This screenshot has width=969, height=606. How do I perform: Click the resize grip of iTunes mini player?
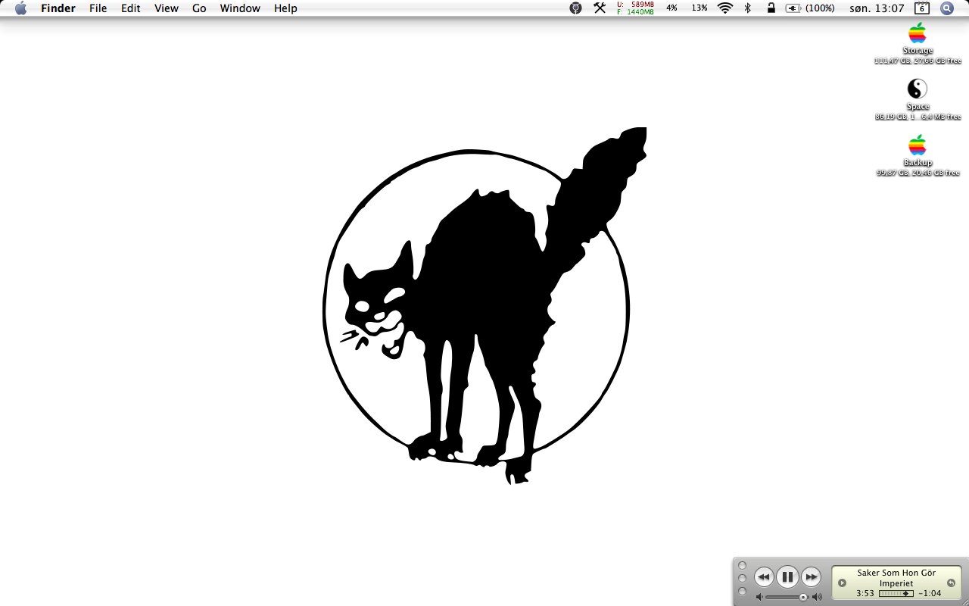coord(964,601)
